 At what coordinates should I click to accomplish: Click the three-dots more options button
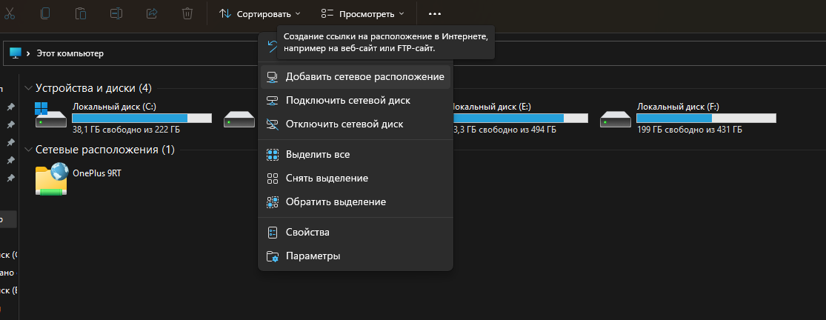435,13
